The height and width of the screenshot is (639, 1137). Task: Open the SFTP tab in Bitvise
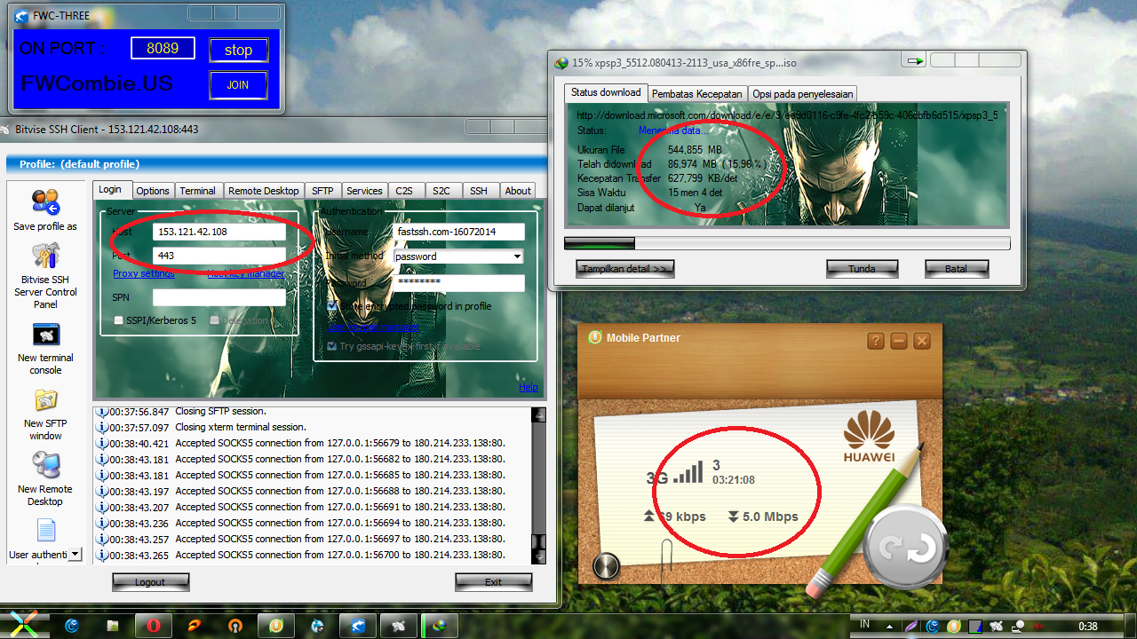(322, 190)
